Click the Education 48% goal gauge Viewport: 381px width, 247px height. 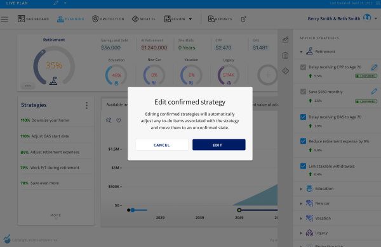pos(116,75)
